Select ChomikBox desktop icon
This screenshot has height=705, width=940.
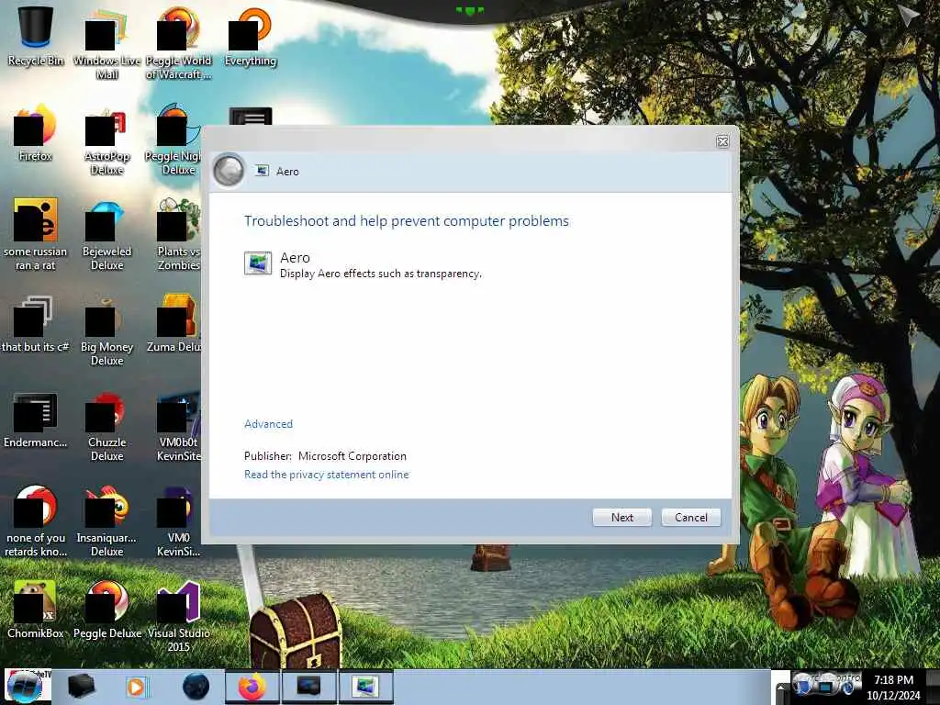(36, 609)
